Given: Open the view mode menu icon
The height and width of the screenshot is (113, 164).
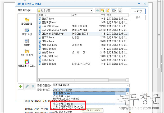Looking at the screenshot, I should pyautogui.click(x=114, y=10).
